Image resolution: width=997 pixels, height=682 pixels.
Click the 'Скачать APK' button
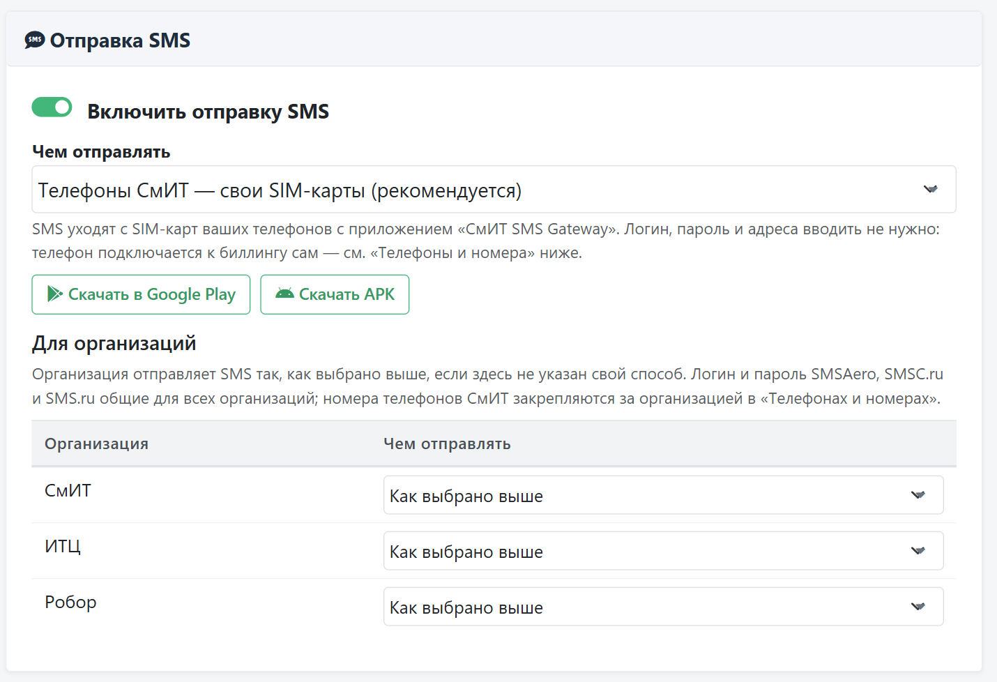pos(335,294)
